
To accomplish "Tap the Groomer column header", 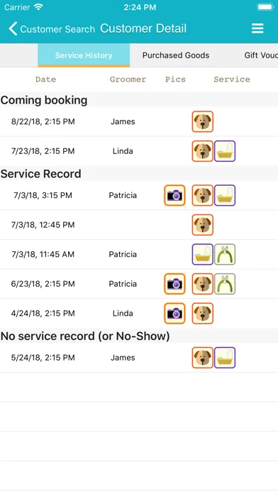I will click(x=128, y=79).
